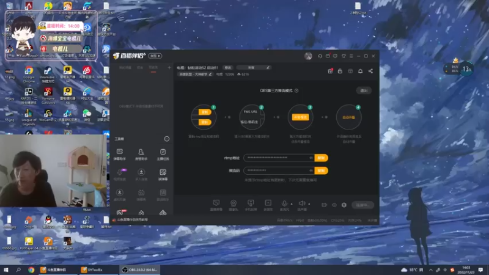The image size is (489, 275).
Task: Open 主播任务 tool in the toolbox
Action: [163, 155]
